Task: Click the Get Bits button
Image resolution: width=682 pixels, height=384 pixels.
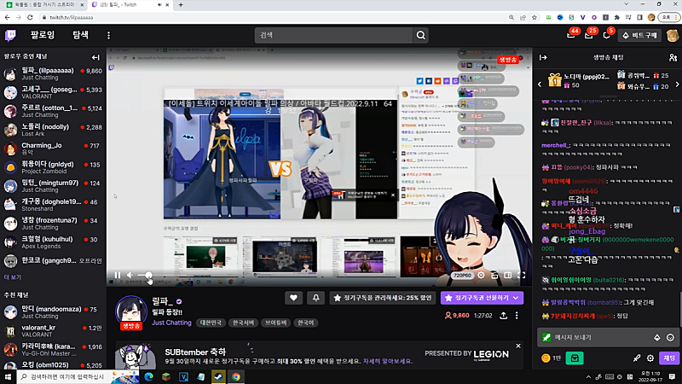Action: [x=640, y=35]
